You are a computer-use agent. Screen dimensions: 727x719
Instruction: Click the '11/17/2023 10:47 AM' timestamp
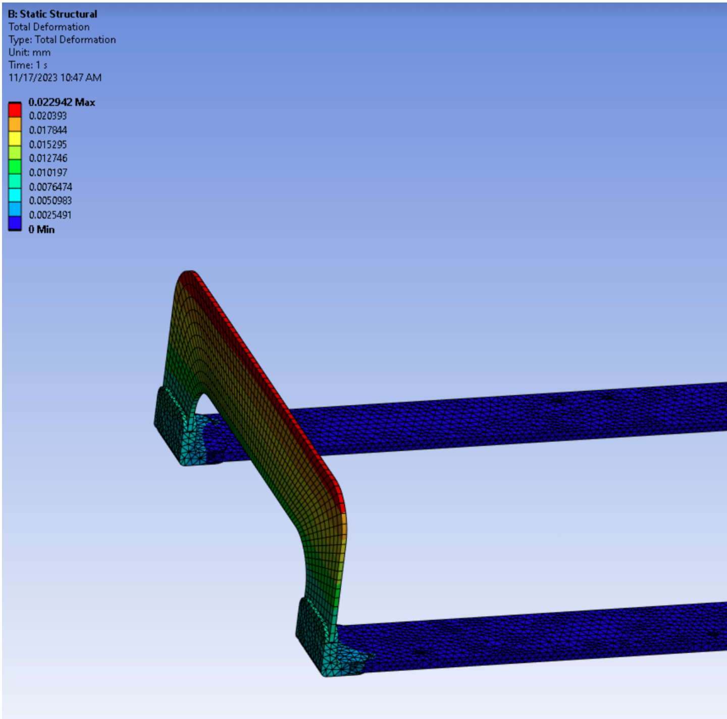[x=55, y=77]
